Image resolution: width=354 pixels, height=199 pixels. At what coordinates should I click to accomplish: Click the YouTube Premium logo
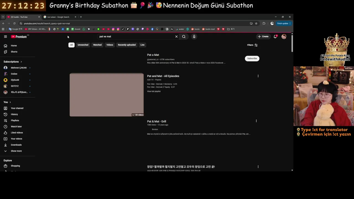tap(19, 36)
